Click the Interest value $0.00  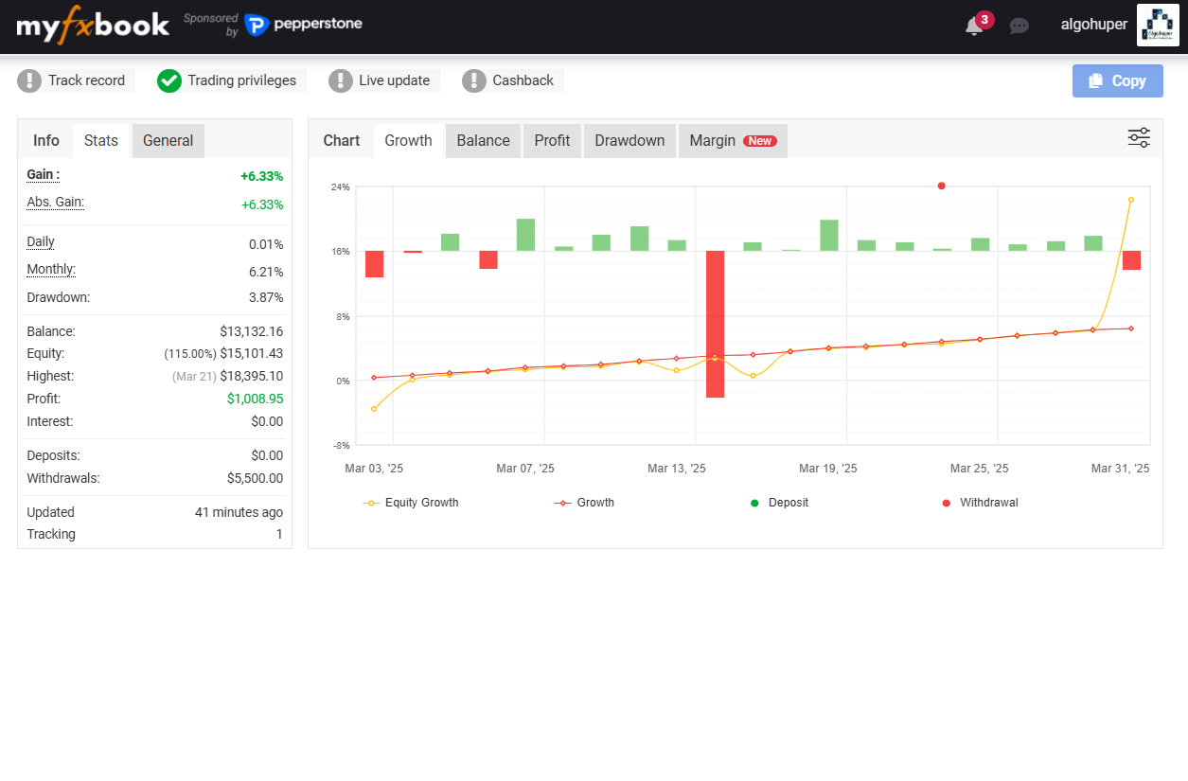(267, 421)
